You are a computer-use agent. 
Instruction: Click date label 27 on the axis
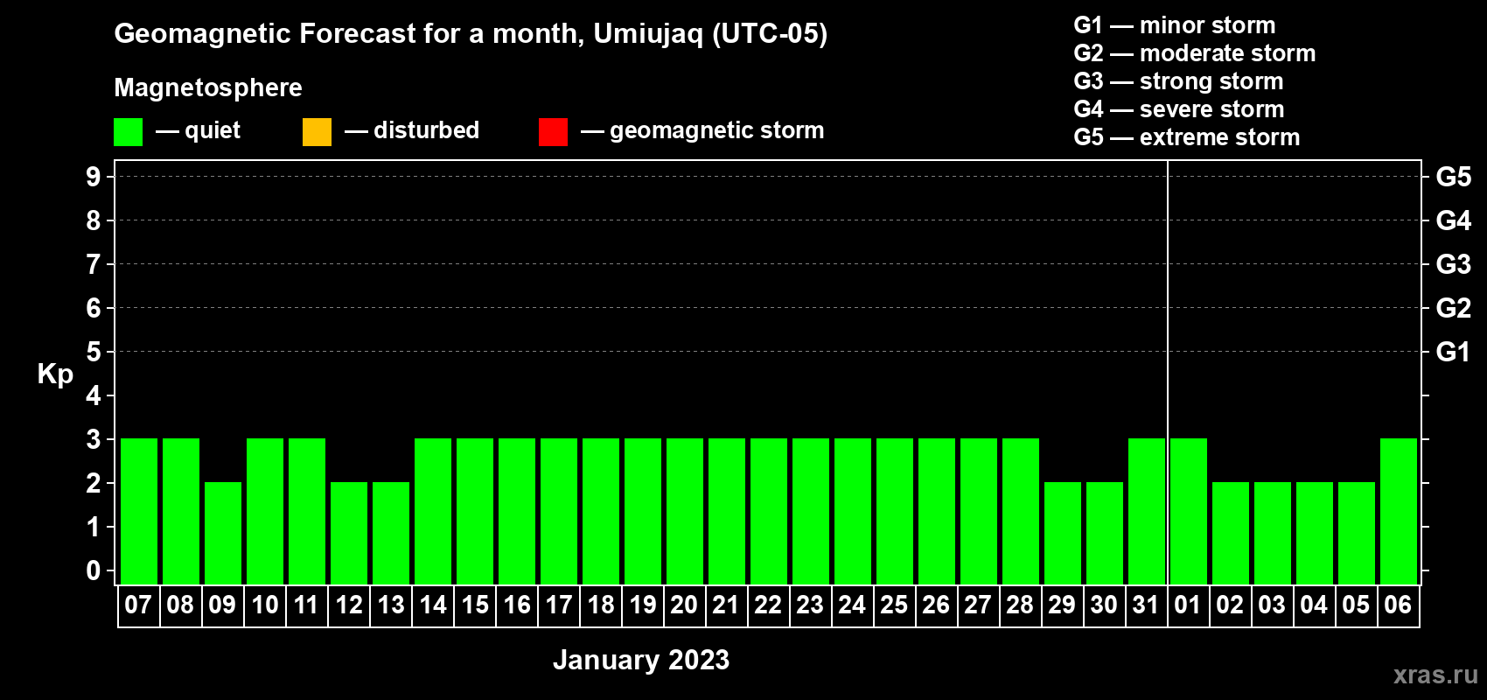pos(978,605)
